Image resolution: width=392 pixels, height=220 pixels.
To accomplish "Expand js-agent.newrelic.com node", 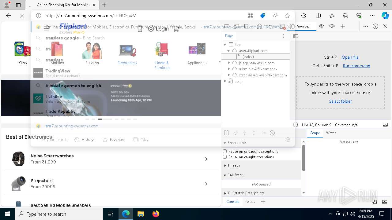I will point(228,63).
